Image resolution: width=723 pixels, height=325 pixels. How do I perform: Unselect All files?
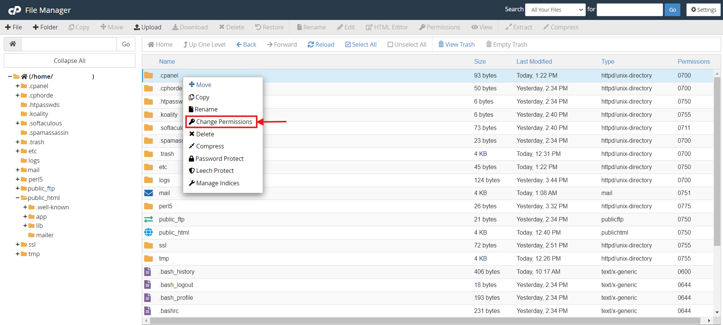[x=407, y=44]
